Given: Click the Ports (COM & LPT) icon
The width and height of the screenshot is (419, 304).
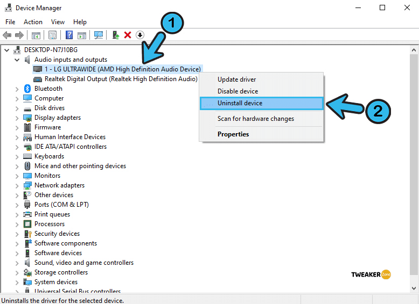Looking at the screenshot, I should [x=27, y=205].
